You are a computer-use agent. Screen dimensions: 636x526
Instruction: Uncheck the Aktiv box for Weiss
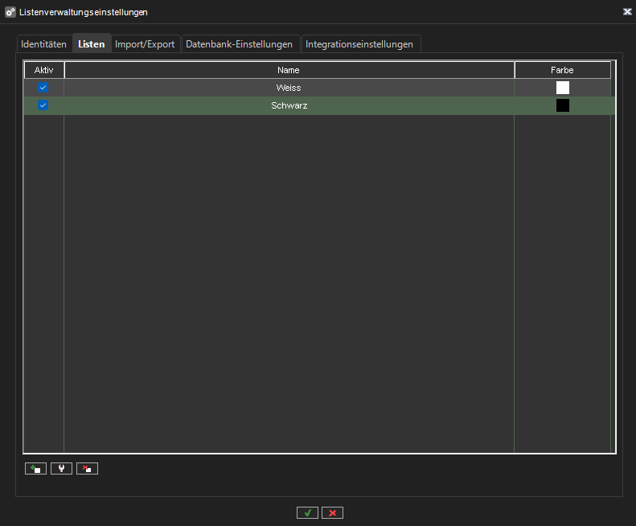[43, 88]
